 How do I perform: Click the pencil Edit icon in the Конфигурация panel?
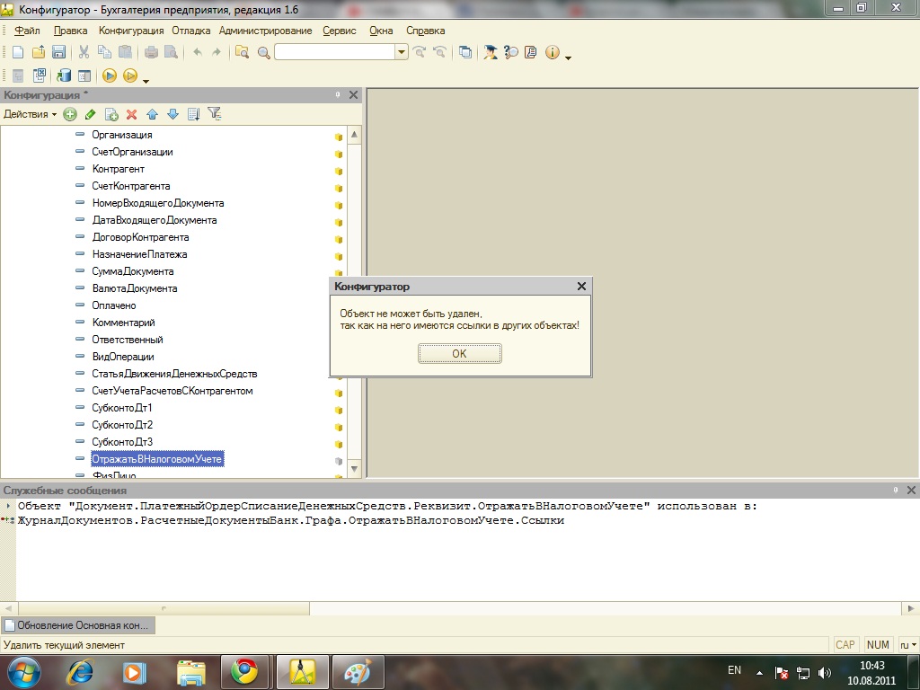click(x=90, y=114)
